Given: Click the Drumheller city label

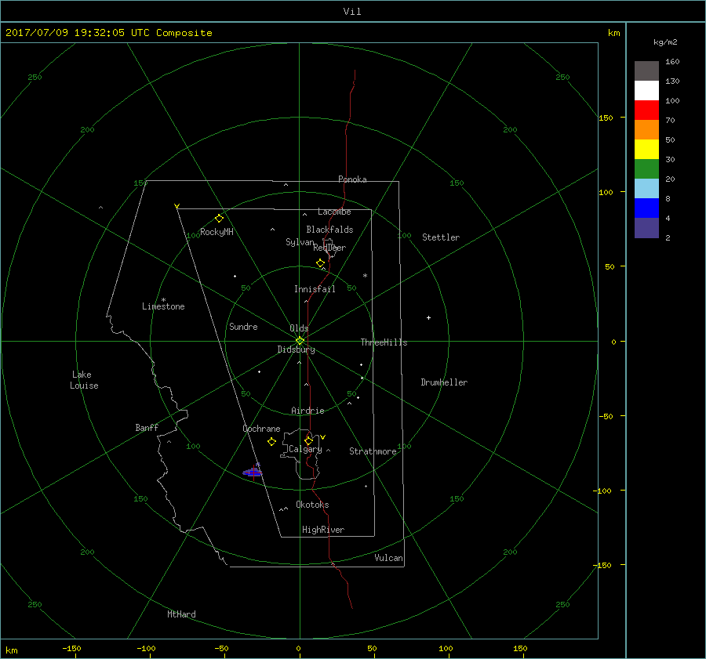Looking at the screenshot, I should (444, 382).
